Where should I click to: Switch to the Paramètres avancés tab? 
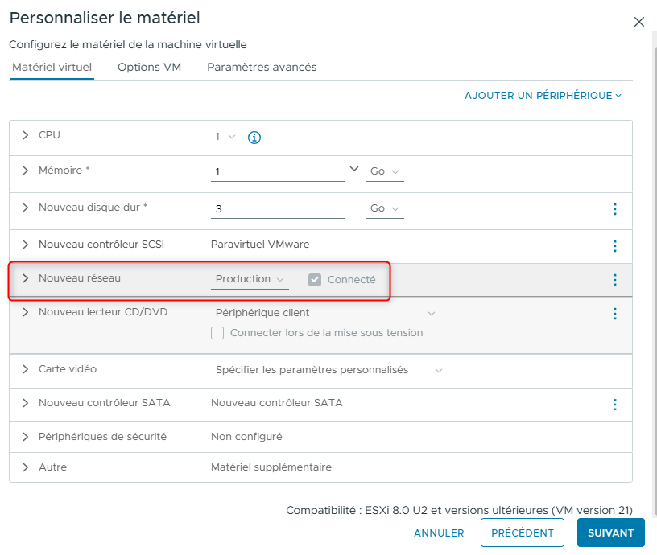262,68
